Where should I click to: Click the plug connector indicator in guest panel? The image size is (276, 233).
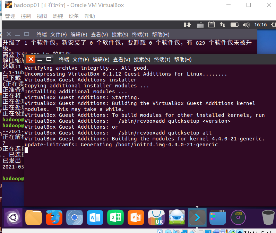187,25
